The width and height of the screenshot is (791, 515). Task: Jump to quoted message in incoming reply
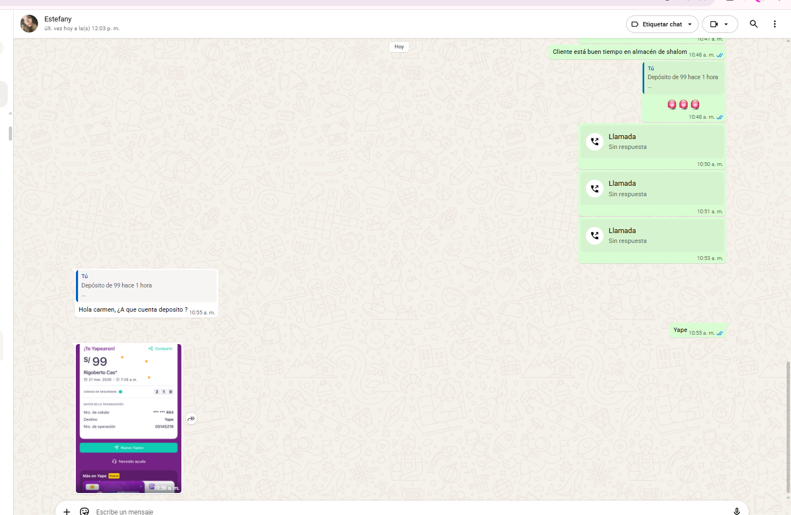click(x=146, y=285)
